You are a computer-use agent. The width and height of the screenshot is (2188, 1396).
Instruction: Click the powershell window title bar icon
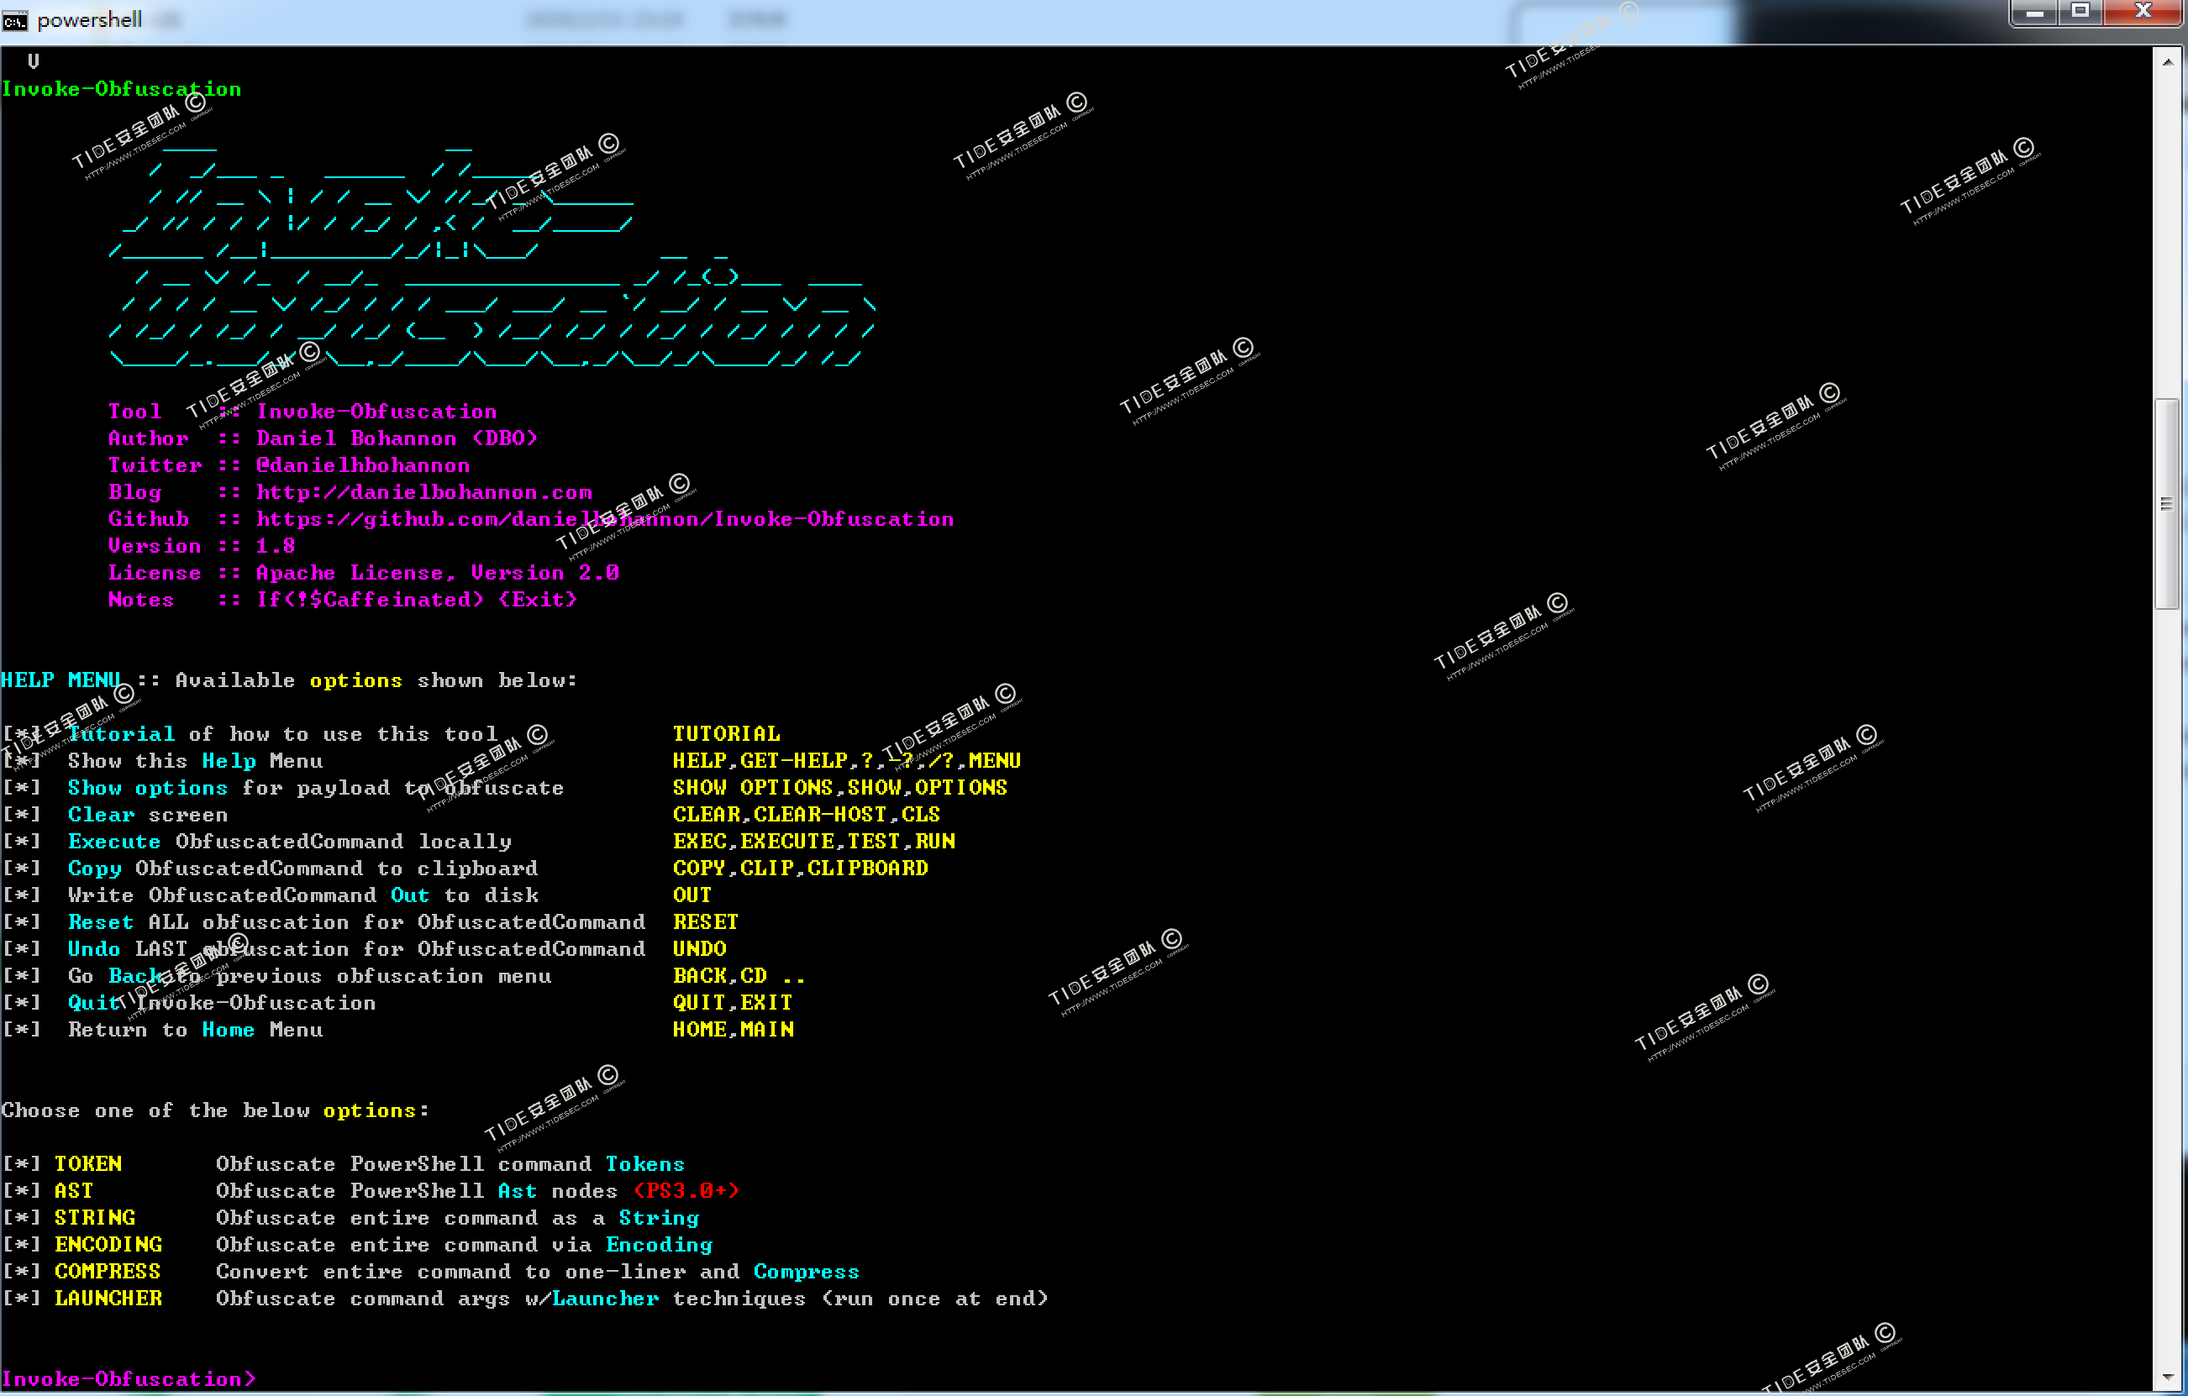point(14,20)
